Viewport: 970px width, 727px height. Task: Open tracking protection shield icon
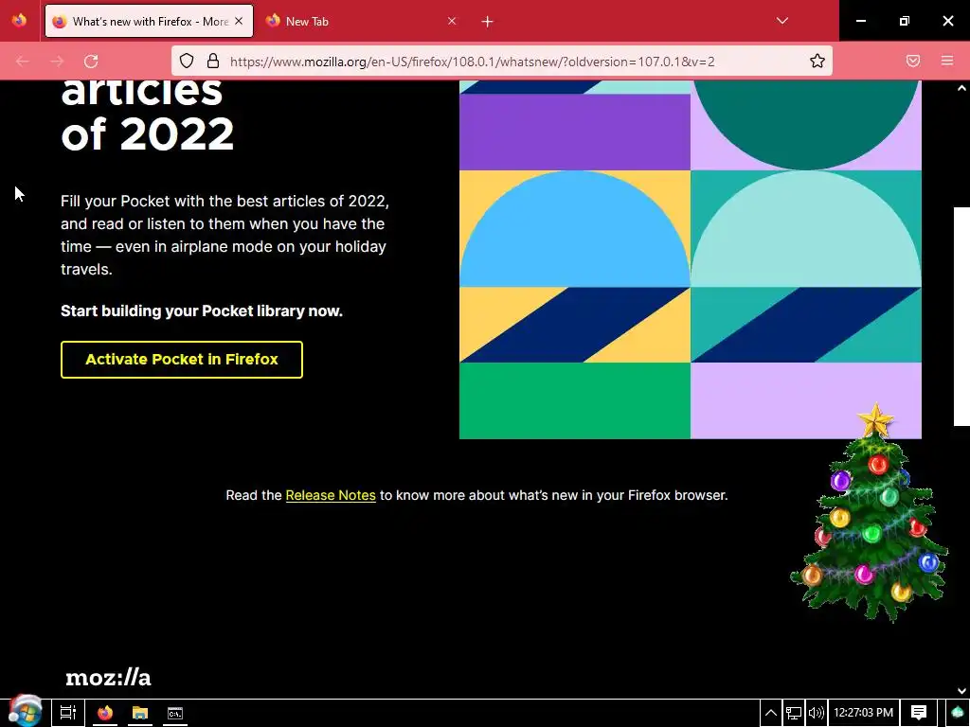point(187,62)
